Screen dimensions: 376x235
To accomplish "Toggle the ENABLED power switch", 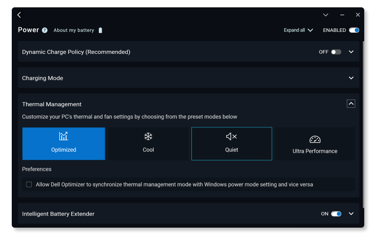I will click(354, 30).
